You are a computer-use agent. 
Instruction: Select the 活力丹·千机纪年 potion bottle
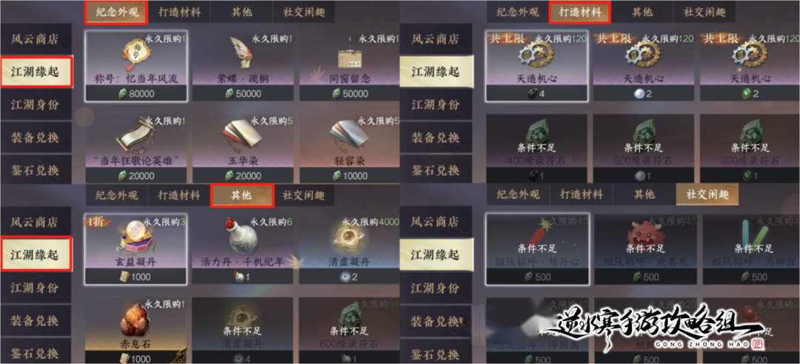242,249
